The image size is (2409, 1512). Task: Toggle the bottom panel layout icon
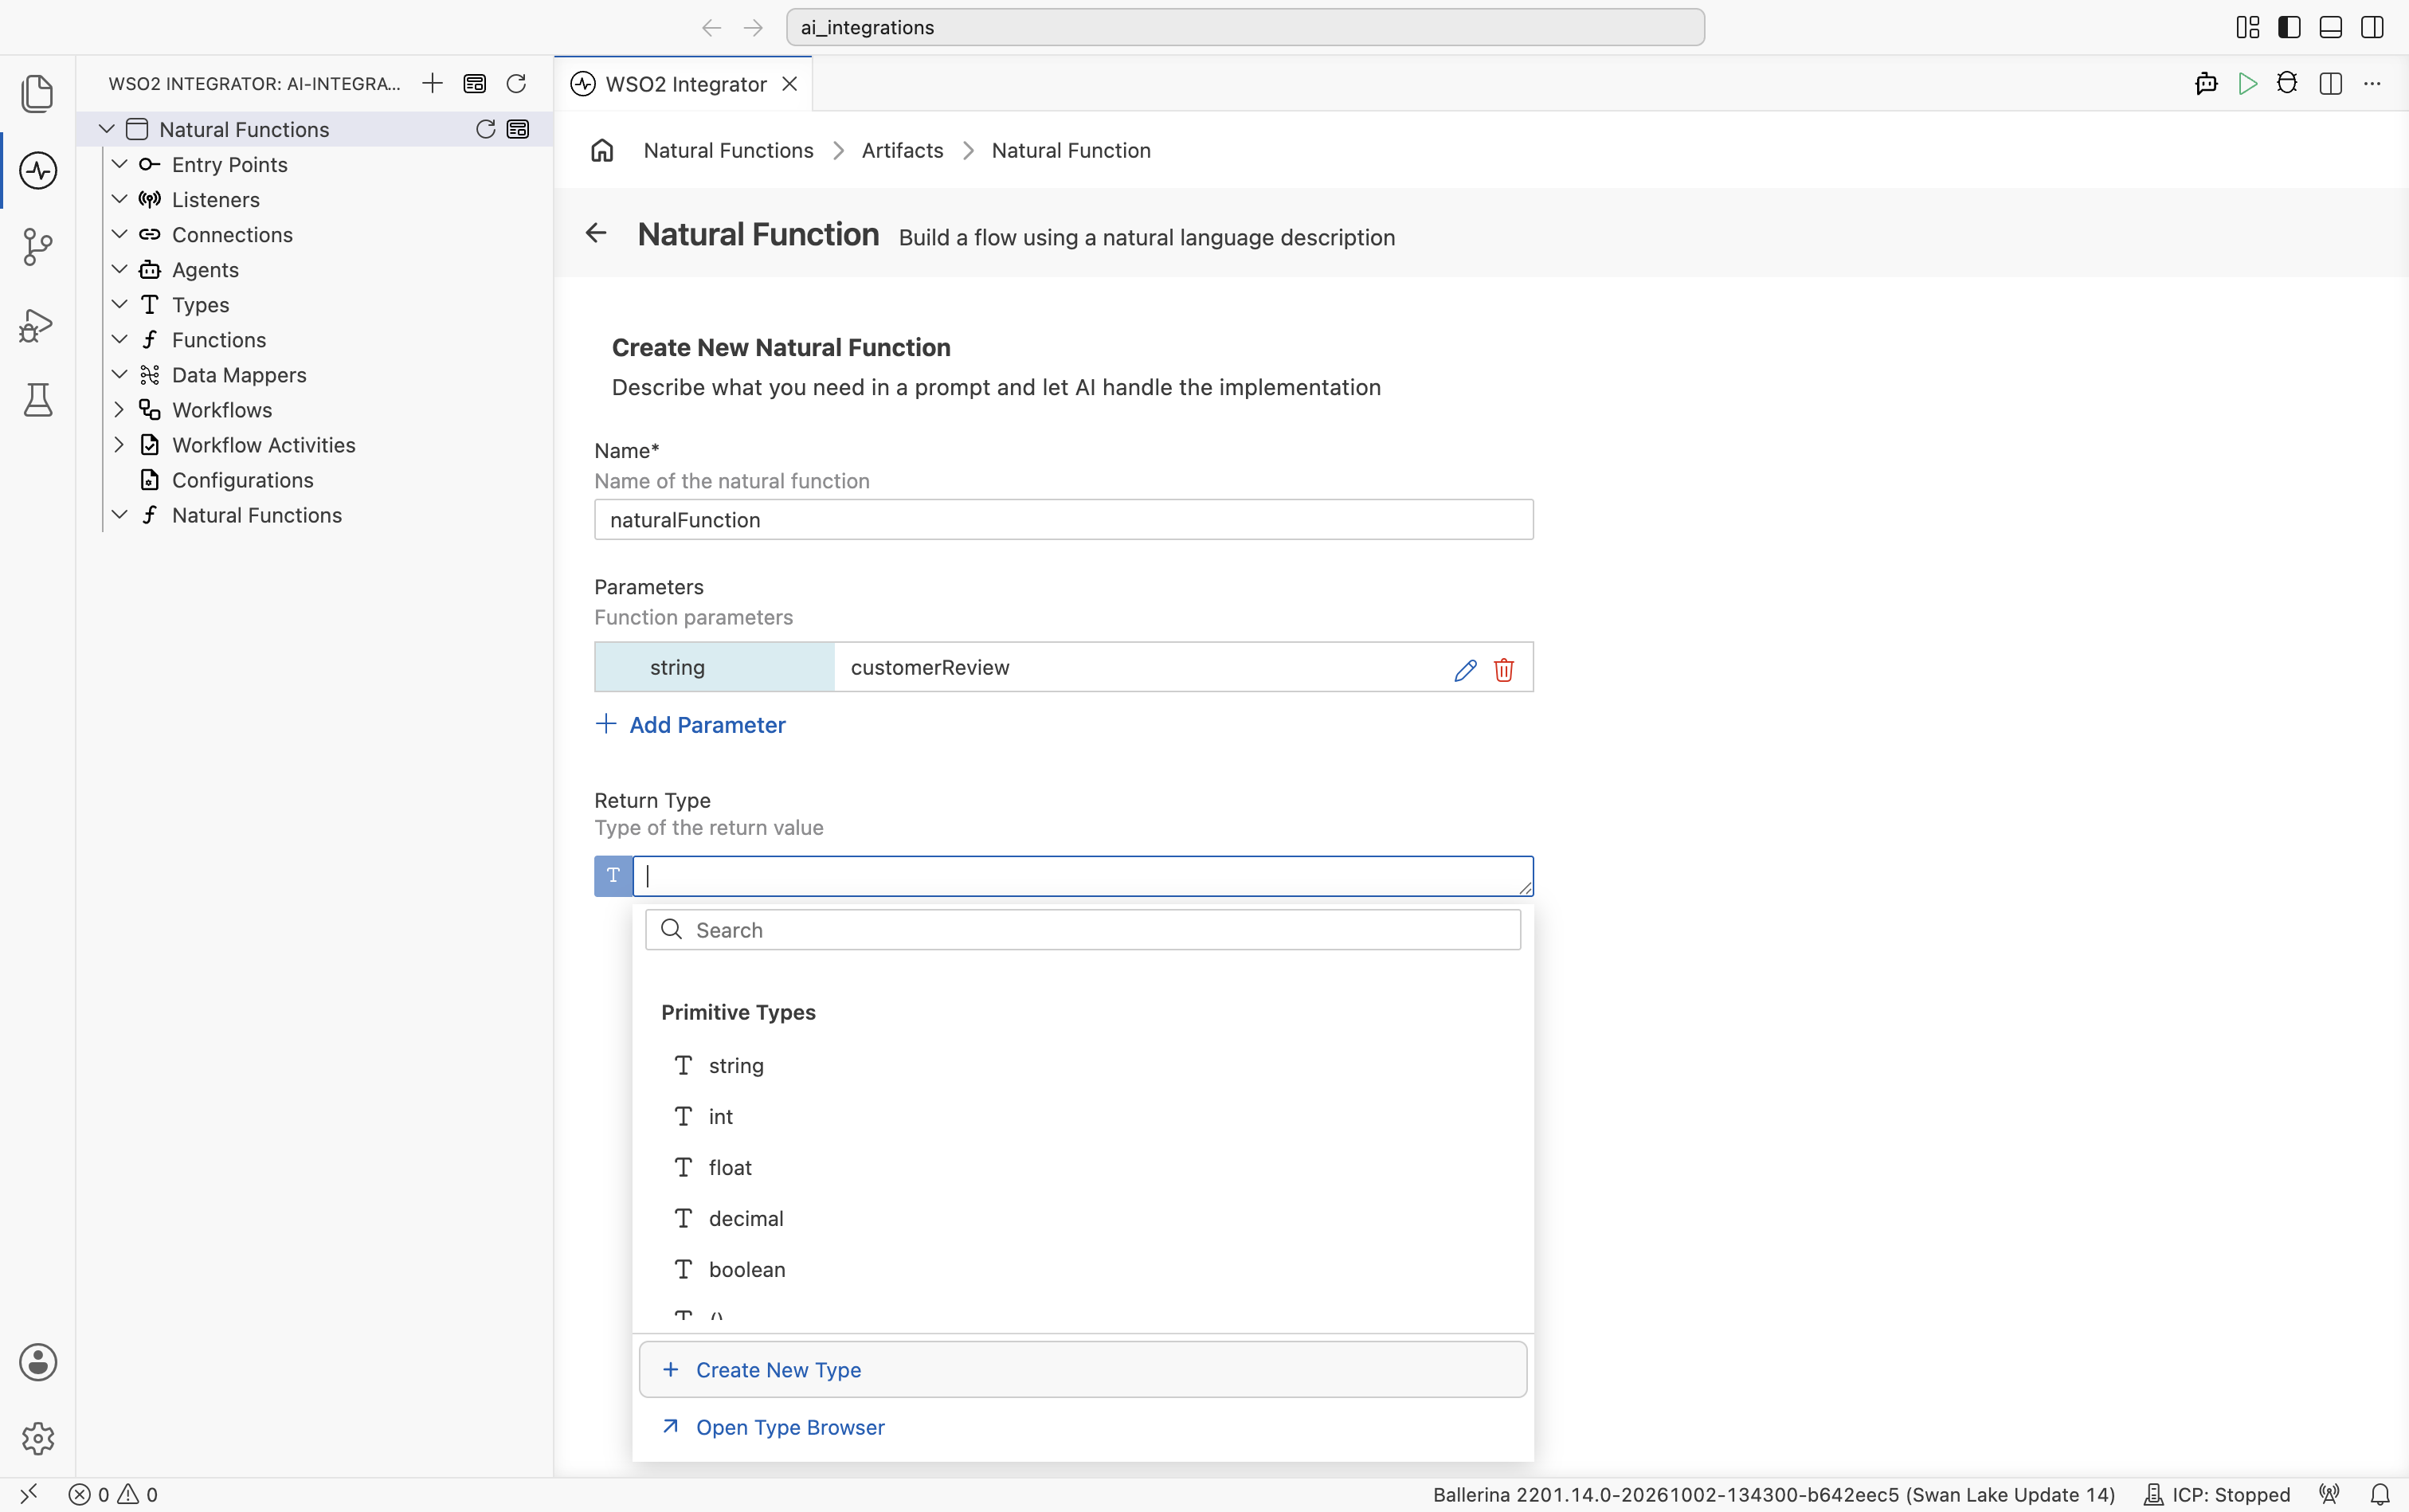[2330, 27]
